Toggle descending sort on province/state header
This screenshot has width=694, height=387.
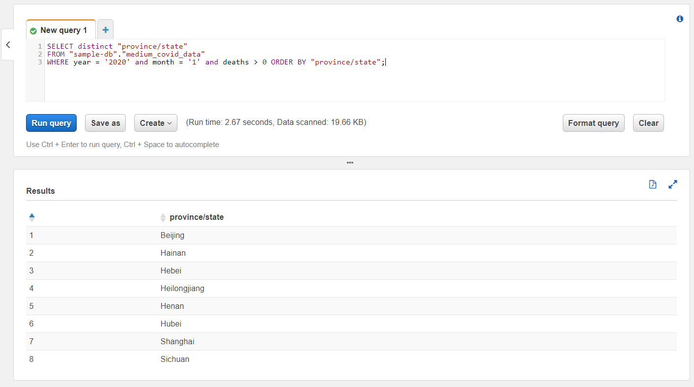[196, 217]
